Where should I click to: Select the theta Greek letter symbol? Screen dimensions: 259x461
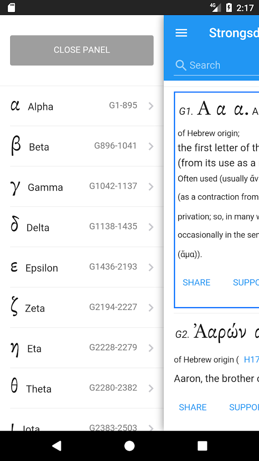coord(14,387)
